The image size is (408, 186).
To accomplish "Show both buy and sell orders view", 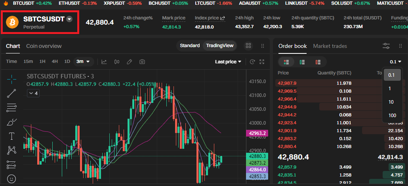I will (286, 62).
